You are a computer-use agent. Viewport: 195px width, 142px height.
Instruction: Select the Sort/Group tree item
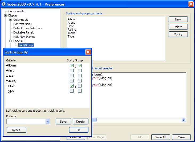pyautogui.click(x=26, y=45)
